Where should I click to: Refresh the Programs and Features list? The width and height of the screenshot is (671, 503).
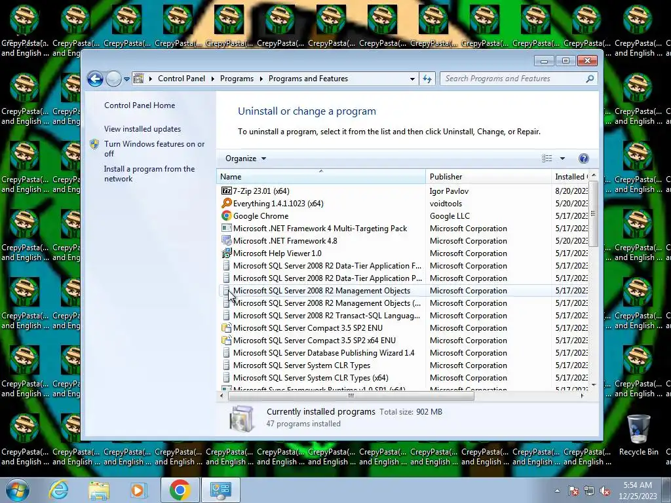click(x=427, y=79)
